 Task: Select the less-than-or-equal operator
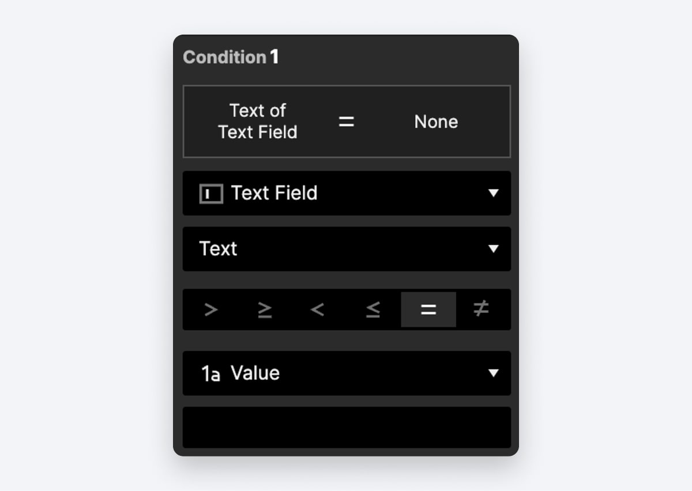[372, 309]
